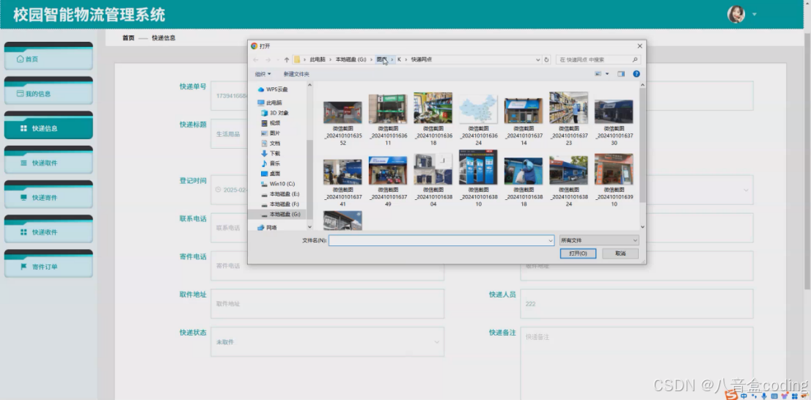Click the back arrow in file dialog
811x400 pixels.
(255, 60)
